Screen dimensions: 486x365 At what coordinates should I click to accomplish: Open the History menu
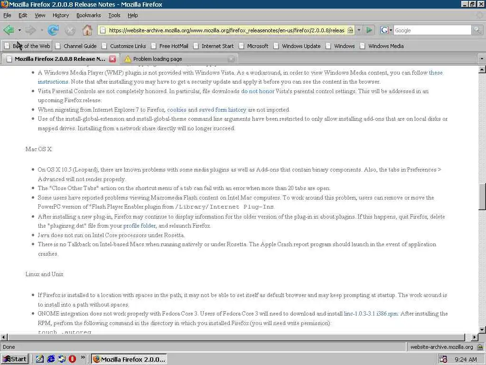61,15
